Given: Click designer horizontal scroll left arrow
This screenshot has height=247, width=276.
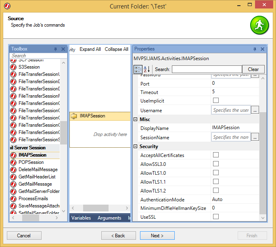Looking at the screenshot, I should [x=73, y=208].
